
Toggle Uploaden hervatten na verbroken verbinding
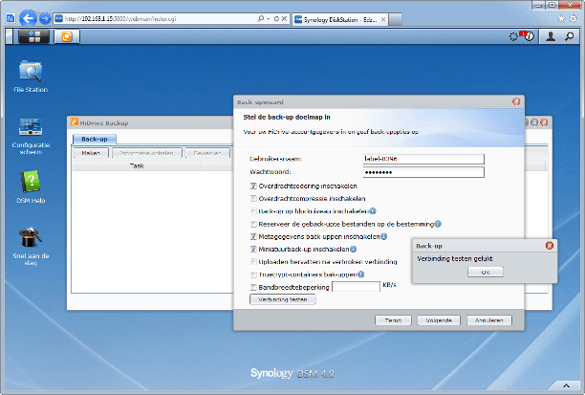coord(253,262)
